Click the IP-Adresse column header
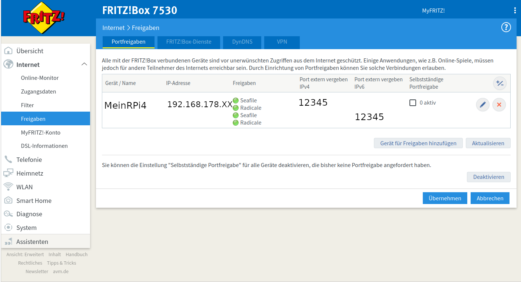Viewport: 521px width, 282px height. tap(178, 83)
